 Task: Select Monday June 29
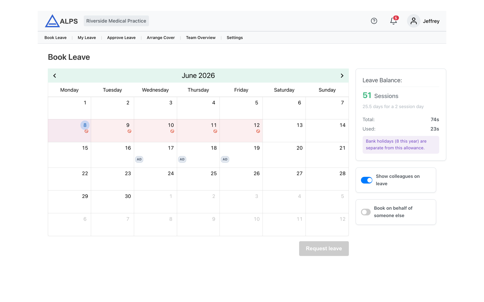70,202
